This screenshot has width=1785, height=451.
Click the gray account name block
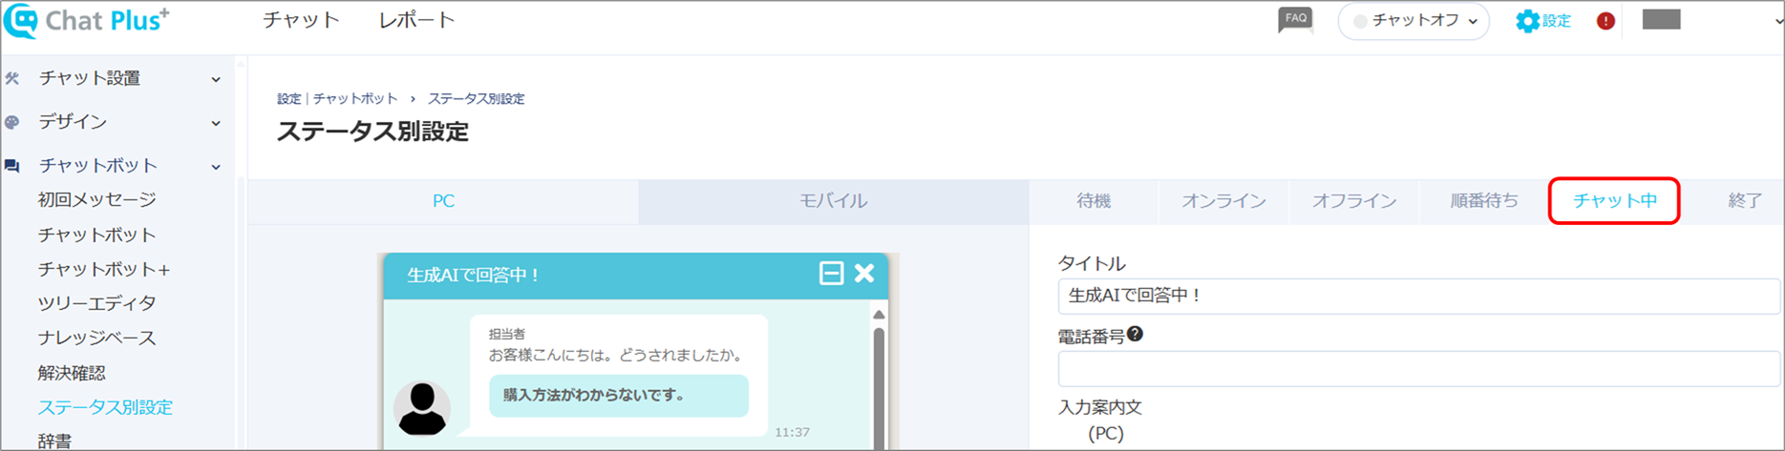click(1661, 20)
